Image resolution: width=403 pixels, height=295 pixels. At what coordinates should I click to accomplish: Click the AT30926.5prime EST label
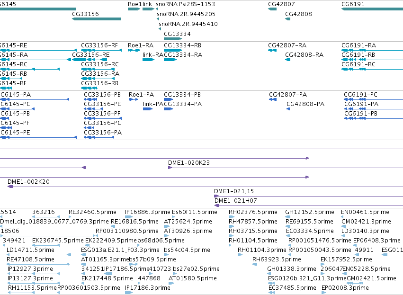tap(188, 231)
